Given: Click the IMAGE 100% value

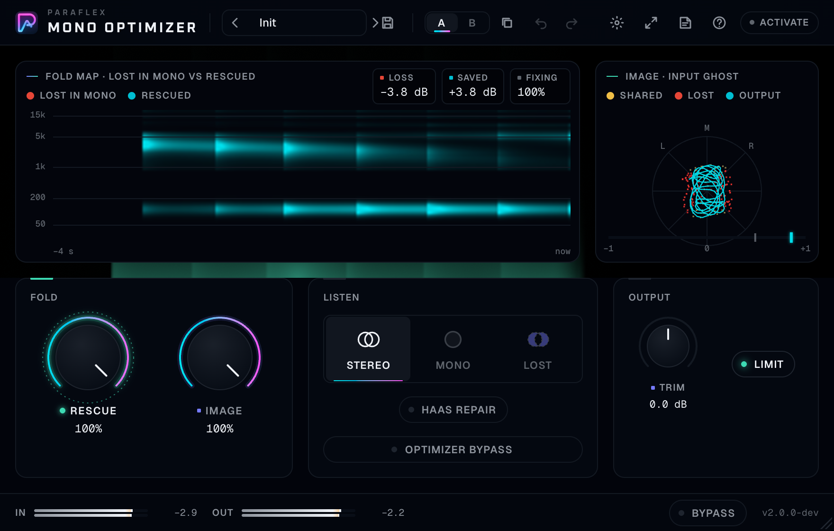Looking at the screenshot, I should coord(220,429).
